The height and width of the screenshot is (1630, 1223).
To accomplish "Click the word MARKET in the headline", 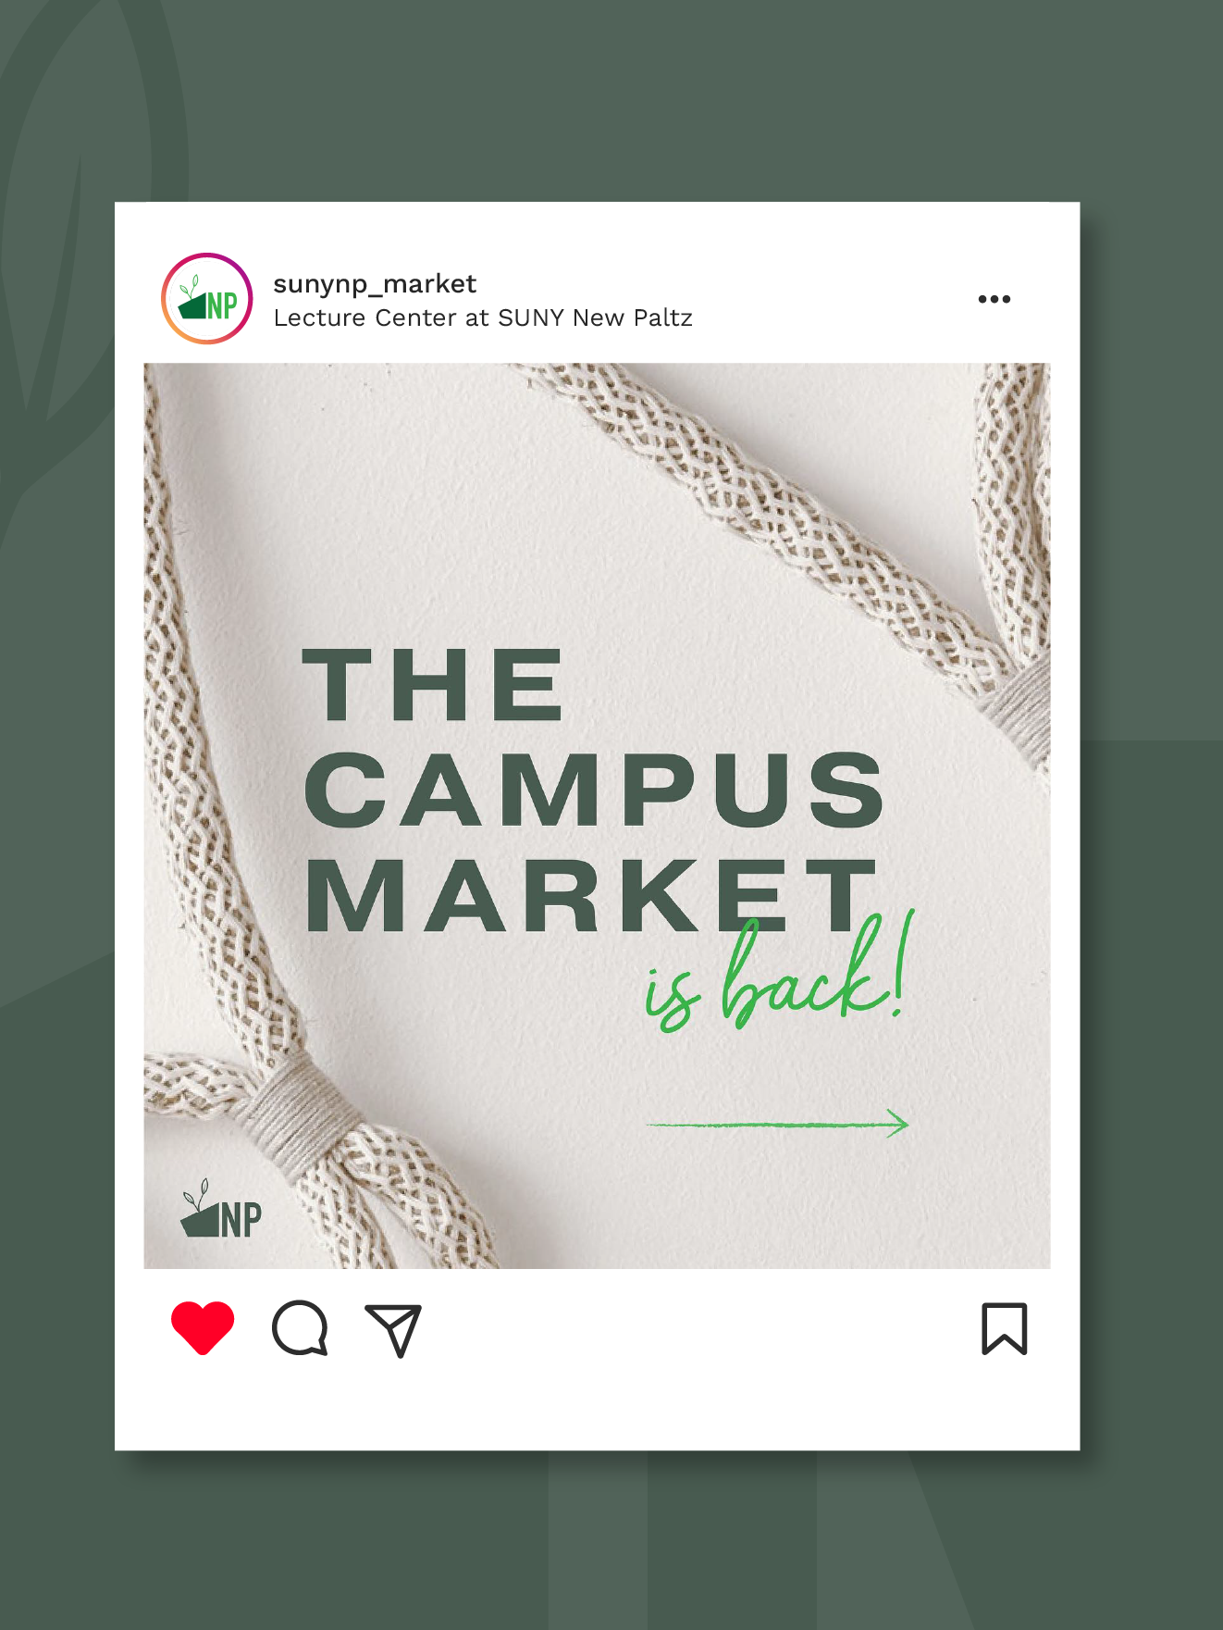I will pyautogui.click(x=590, y=895).
